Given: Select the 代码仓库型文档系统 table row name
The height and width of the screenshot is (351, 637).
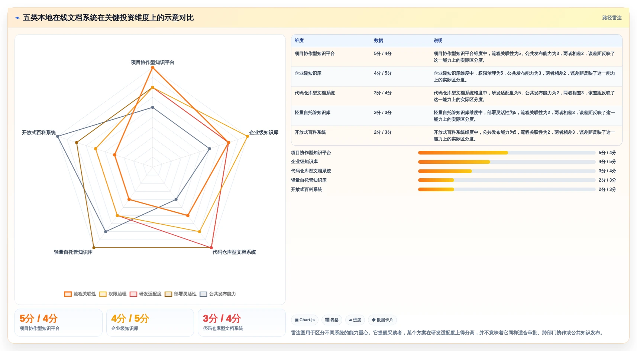Looking at the screenshot, I should click(314, 93).
